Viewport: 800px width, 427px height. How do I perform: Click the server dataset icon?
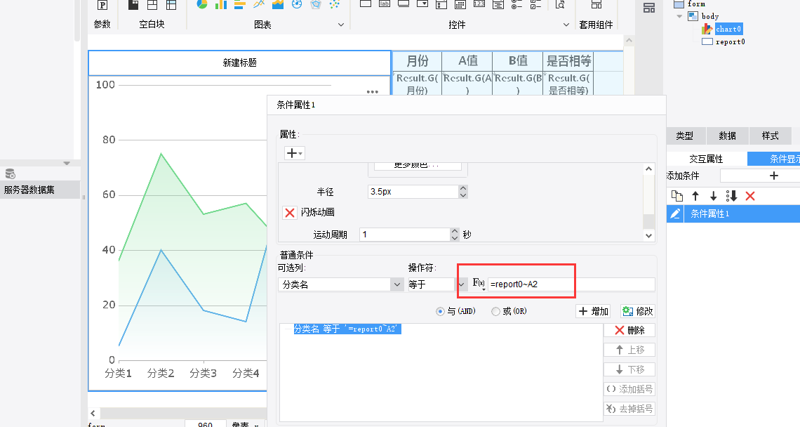11,173
